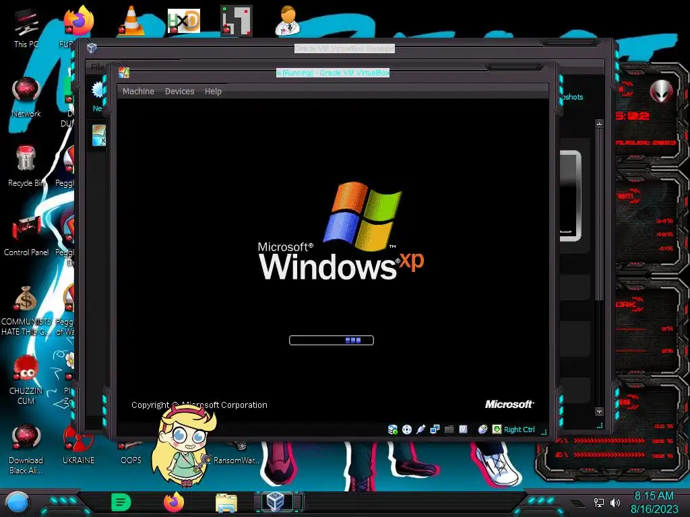Click the Windows XP logo in the VM screen

(x=342, y=231)
